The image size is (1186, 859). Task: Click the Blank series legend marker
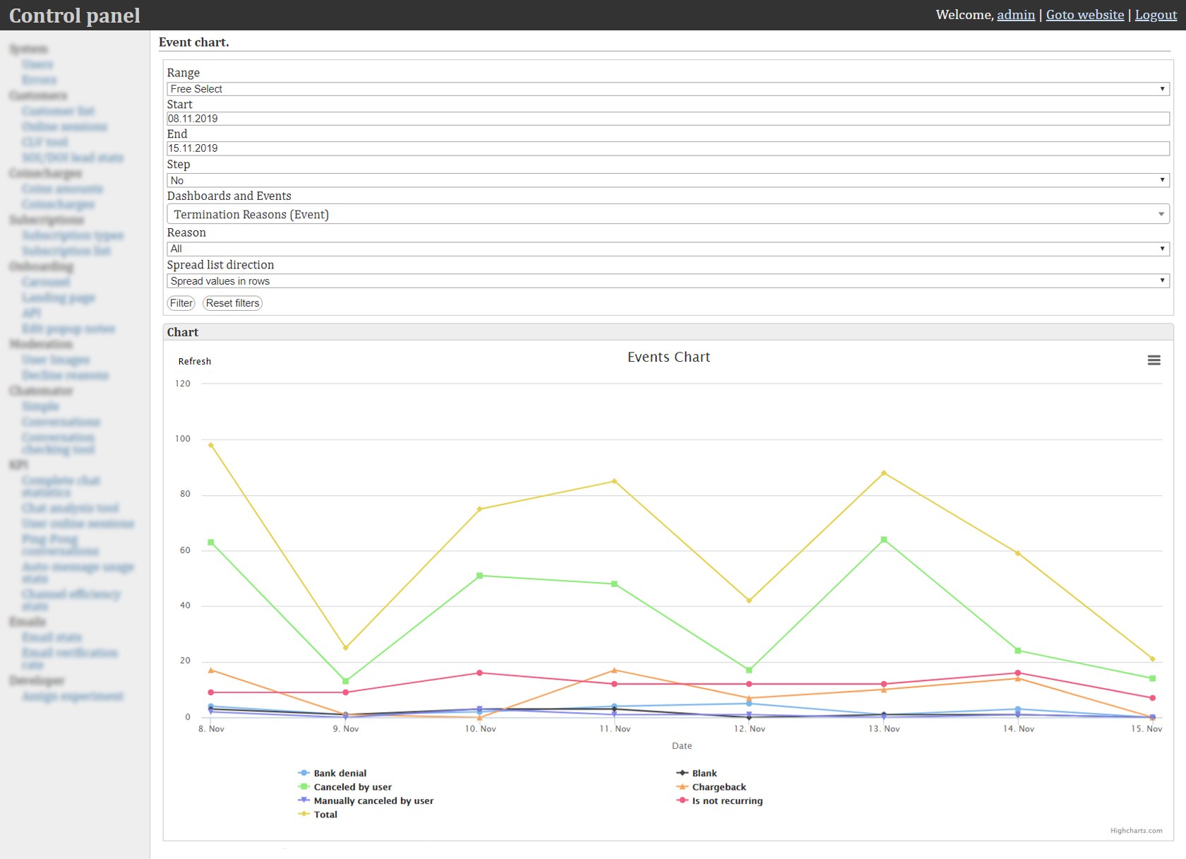tap(682, 773)
